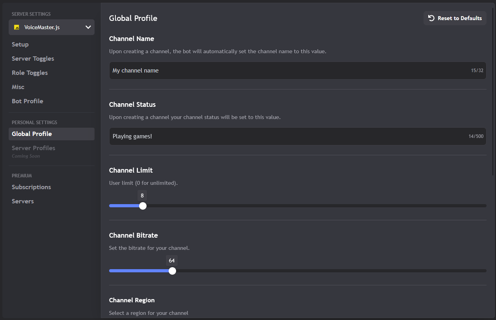Click the reset arrow icon on Reset to Defaults

[x=431, y=18]
